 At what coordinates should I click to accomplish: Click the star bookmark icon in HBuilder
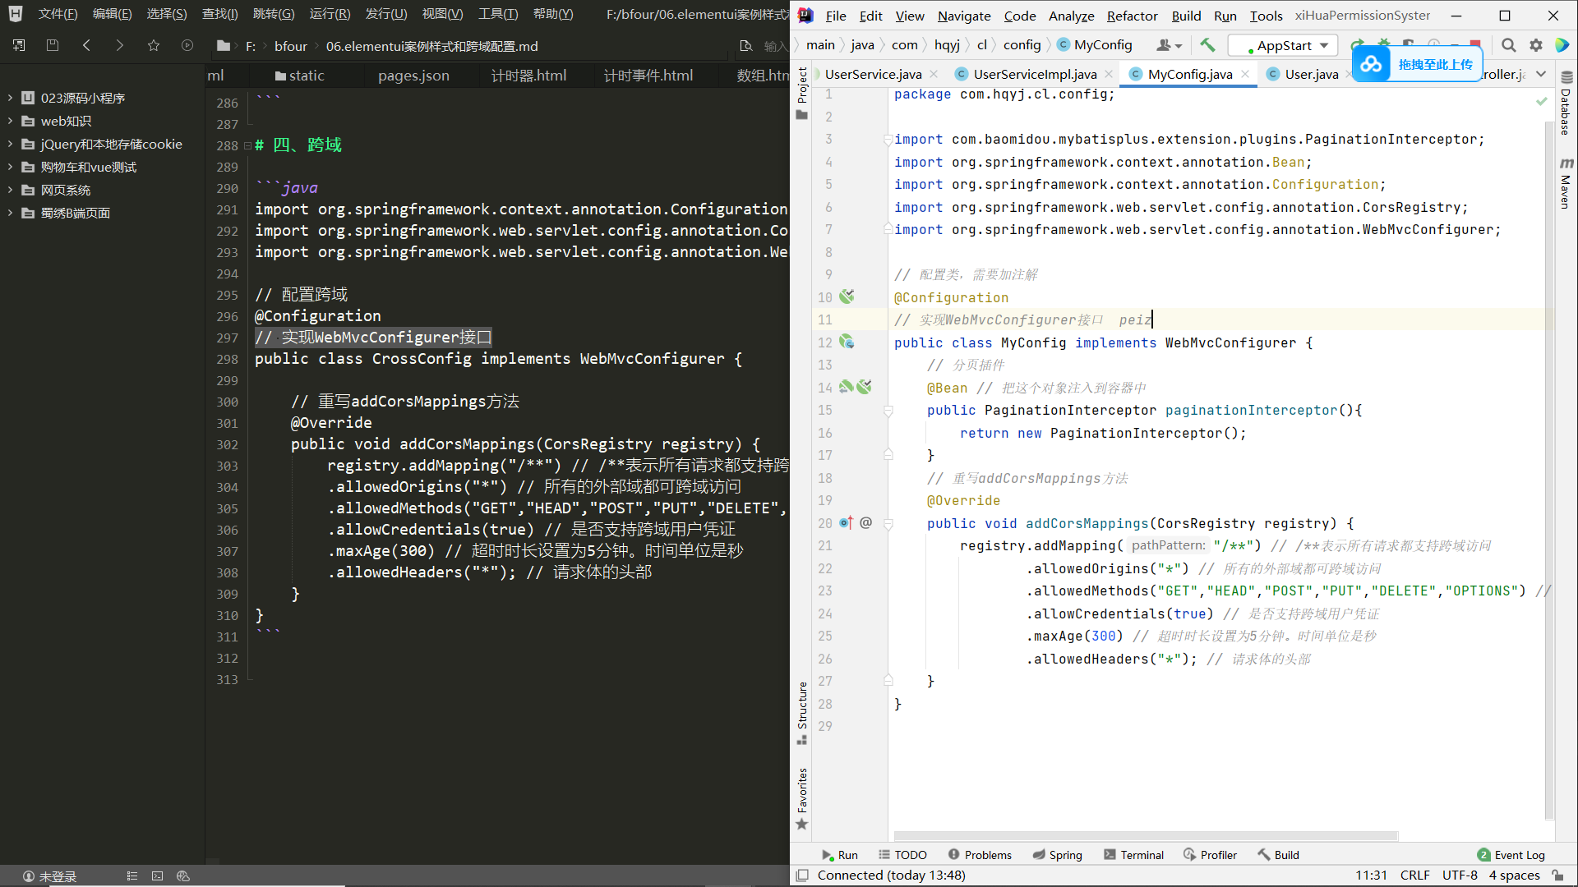(154, 46)
